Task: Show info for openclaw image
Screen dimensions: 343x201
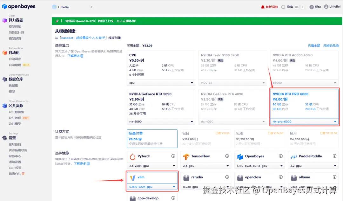Action: (x=281, y=177)
